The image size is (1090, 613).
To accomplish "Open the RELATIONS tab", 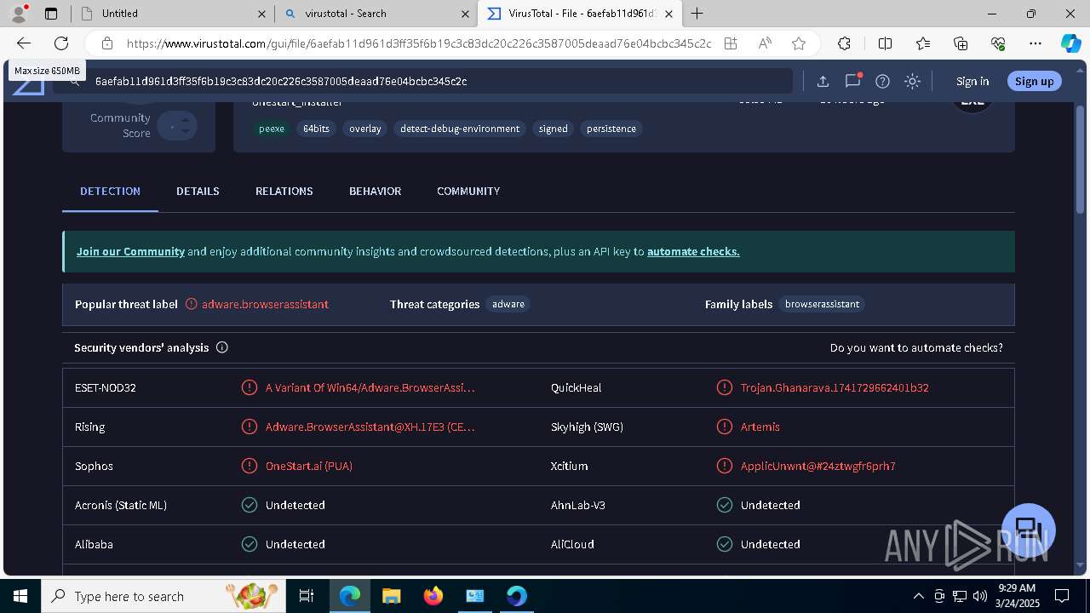I will point(284,191).
